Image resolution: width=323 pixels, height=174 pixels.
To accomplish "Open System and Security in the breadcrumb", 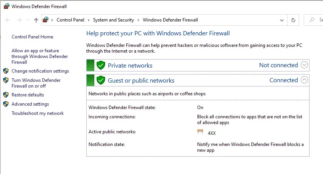I will point(114,20).
